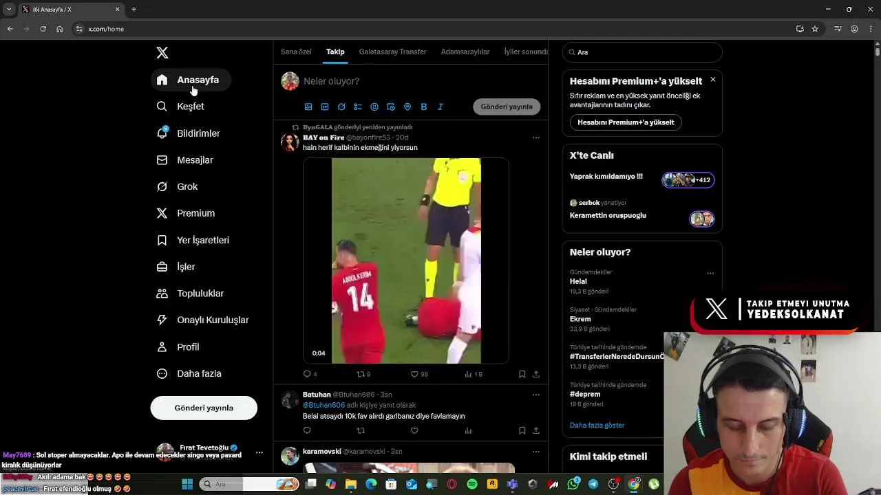Open Windows Start menu
Image resolution: width=881 pixels, height=495 pixels.
pos(187,485)
